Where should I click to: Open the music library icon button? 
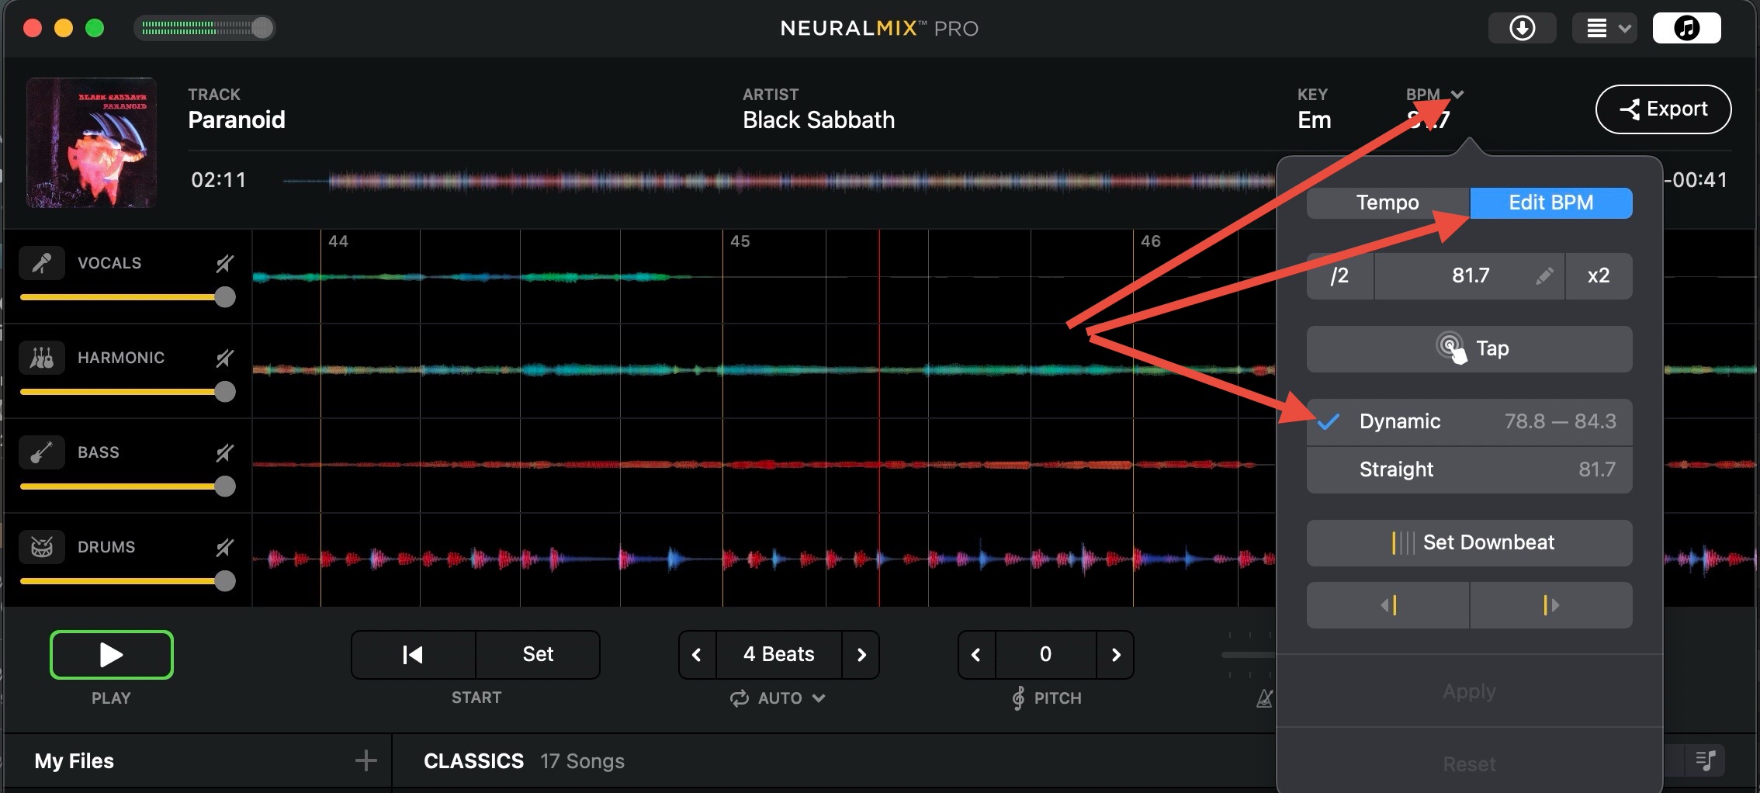[x=1686, y=29]
